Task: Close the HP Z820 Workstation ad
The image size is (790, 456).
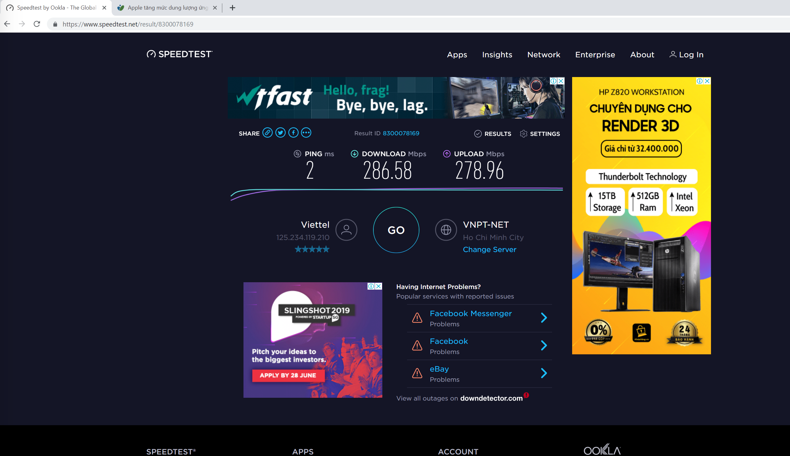Action: (x=707, y=81)
